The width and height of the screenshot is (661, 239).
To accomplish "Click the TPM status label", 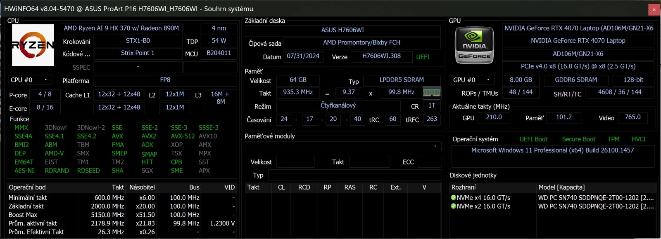I will (x=613, y=139).
